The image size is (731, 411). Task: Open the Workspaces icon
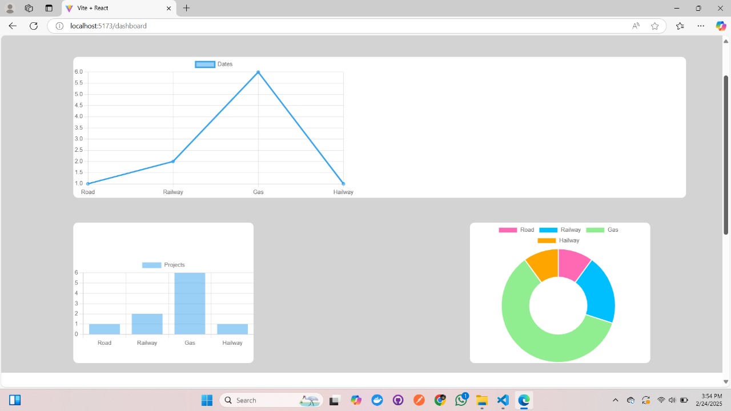(x=29, y=8)
